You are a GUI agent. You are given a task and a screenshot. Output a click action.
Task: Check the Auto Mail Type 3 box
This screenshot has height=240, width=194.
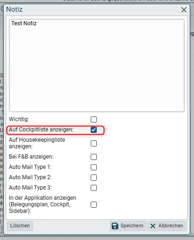(93, 188)
